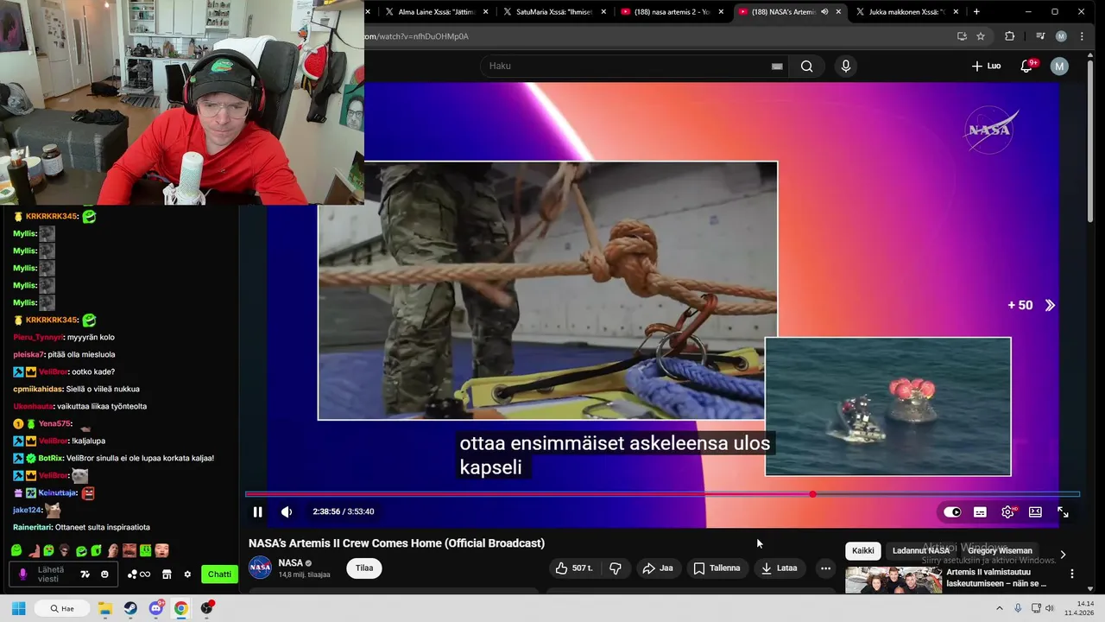Pause the NASA video playback
1105x622 pixels.
click(257, 511)
